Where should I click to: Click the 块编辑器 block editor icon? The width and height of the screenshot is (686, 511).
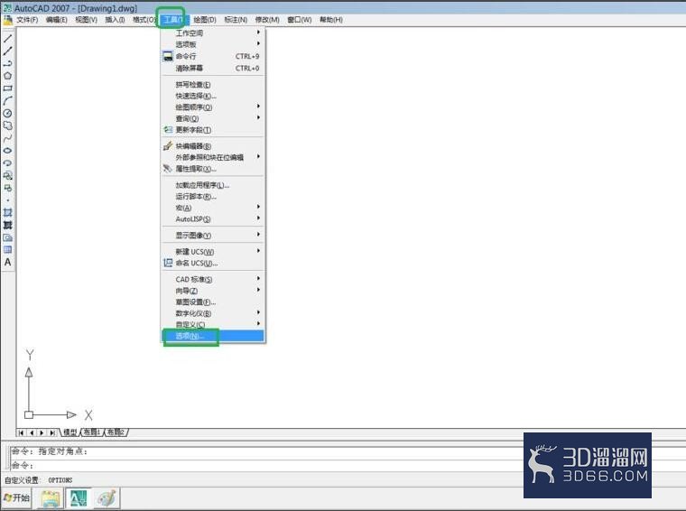[168, 145]
